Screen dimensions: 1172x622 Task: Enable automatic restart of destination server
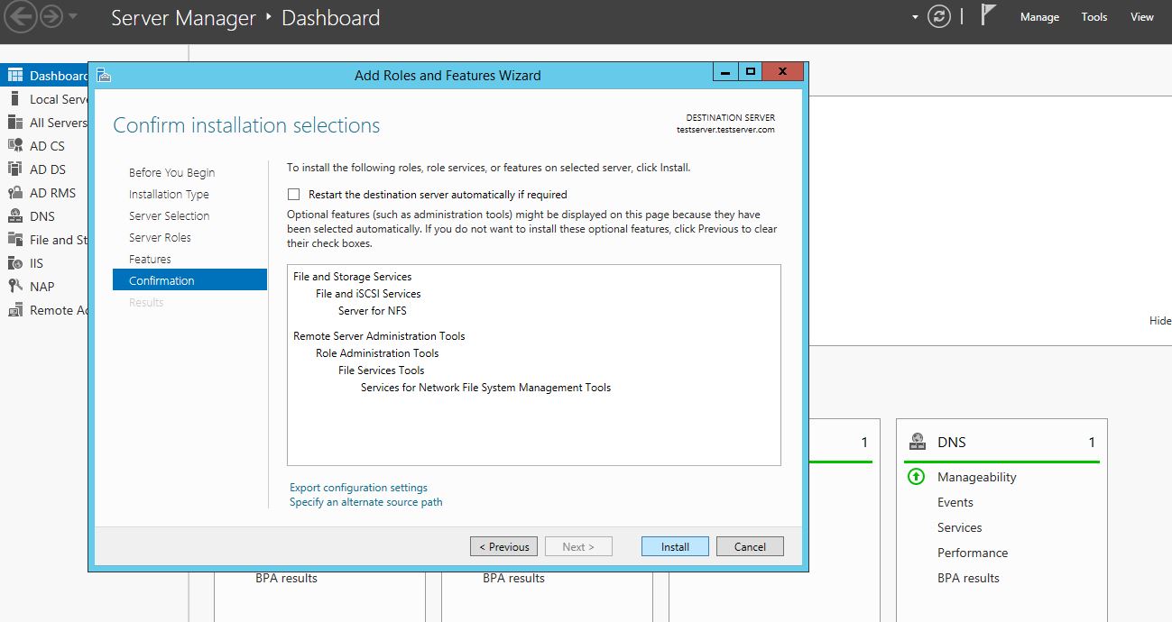click(x=293, y=195)
